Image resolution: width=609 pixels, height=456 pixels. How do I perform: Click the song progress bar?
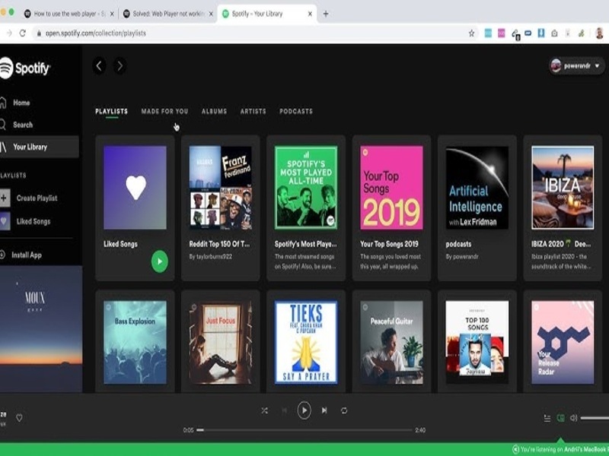pyautogui.click(x=304, y=430)
